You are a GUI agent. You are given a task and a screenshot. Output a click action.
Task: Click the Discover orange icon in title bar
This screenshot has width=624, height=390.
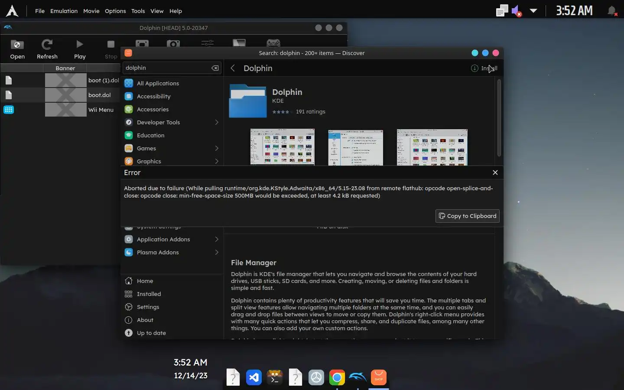[x=128, y=53]
